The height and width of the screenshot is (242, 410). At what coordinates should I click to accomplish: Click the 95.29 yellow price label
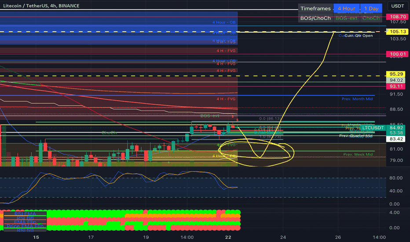396,74
